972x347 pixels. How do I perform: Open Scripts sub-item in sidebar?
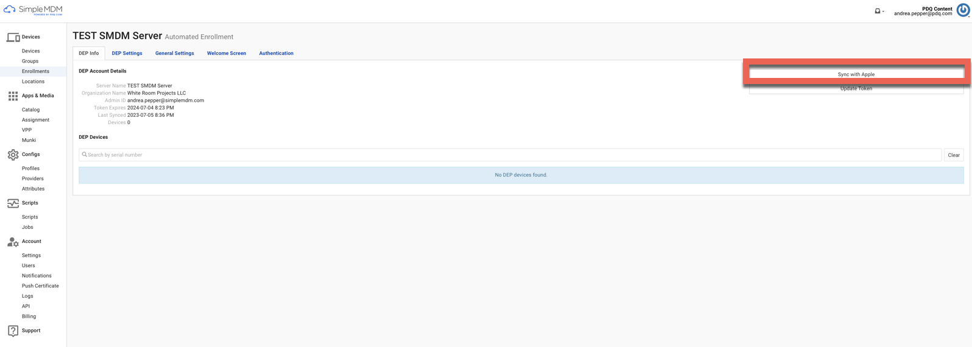30,217
